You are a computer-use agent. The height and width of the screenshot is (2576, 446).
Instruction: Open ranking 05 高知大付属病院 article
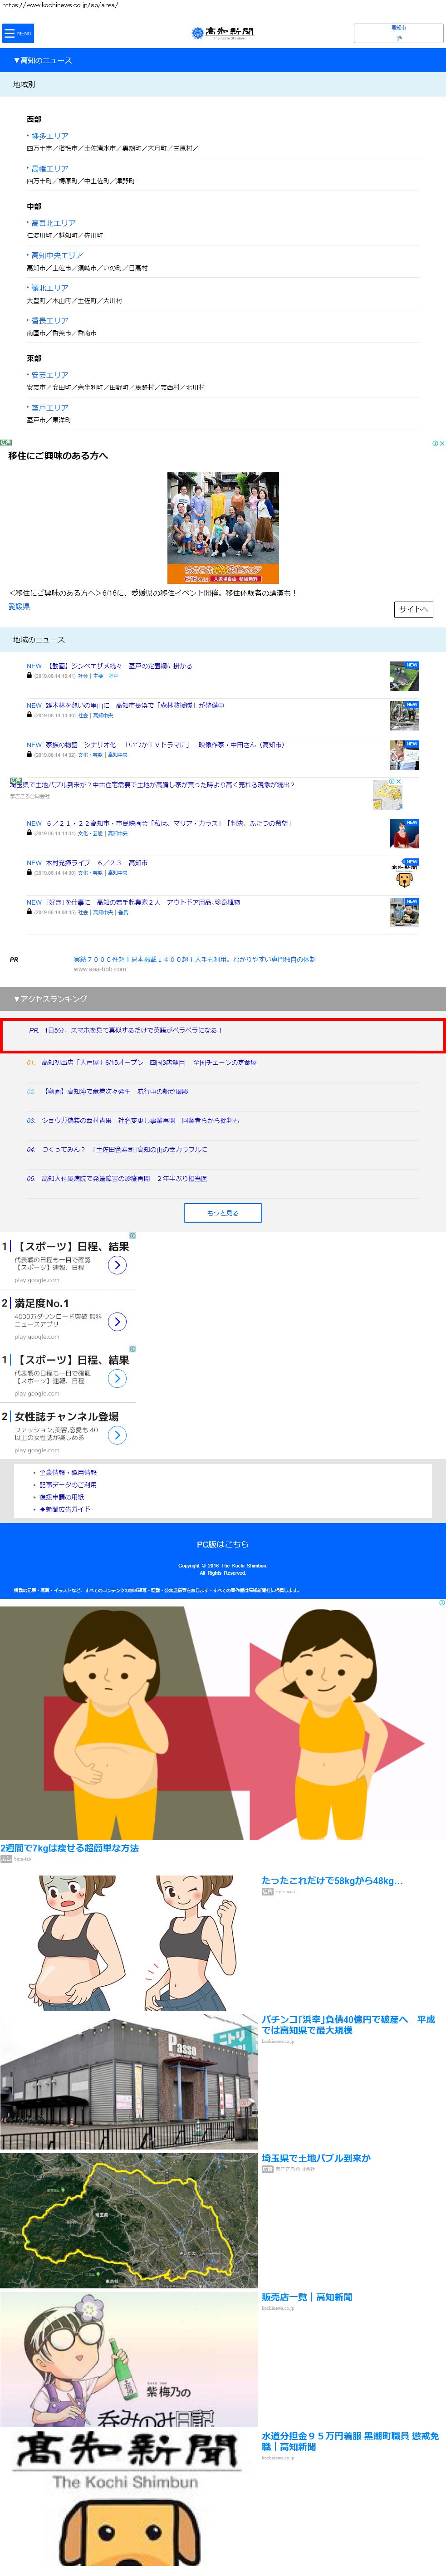click(x=124, y=1178)
